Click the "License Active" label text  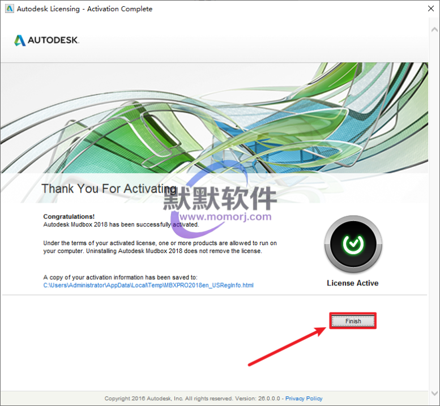[352, 283]
